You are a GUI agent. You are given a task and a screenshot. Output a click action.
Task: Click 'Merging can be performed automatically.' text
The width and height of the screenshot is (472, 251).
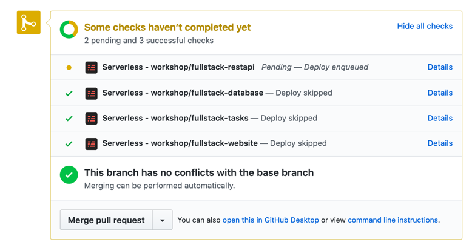(x=160, y=186)
